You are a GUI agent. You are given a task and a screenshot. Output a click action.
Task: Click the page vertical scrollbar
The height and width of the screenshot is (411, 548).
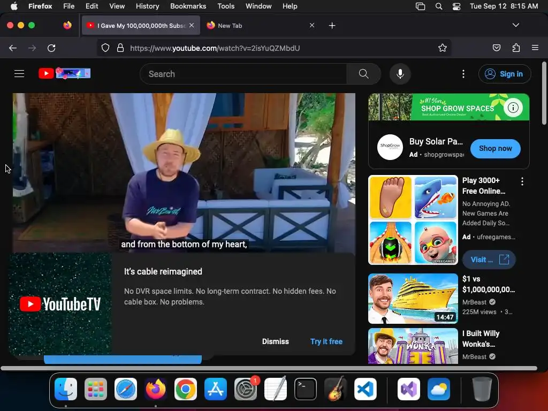[x=544, y=93]
